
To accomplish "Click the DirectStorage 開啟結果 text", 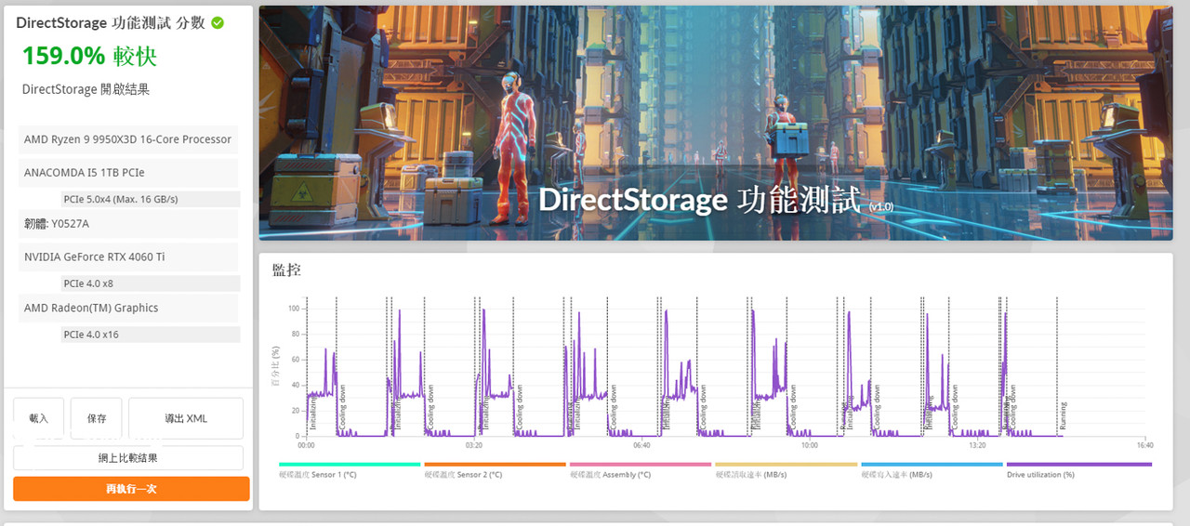I will (x=86, y=89).
